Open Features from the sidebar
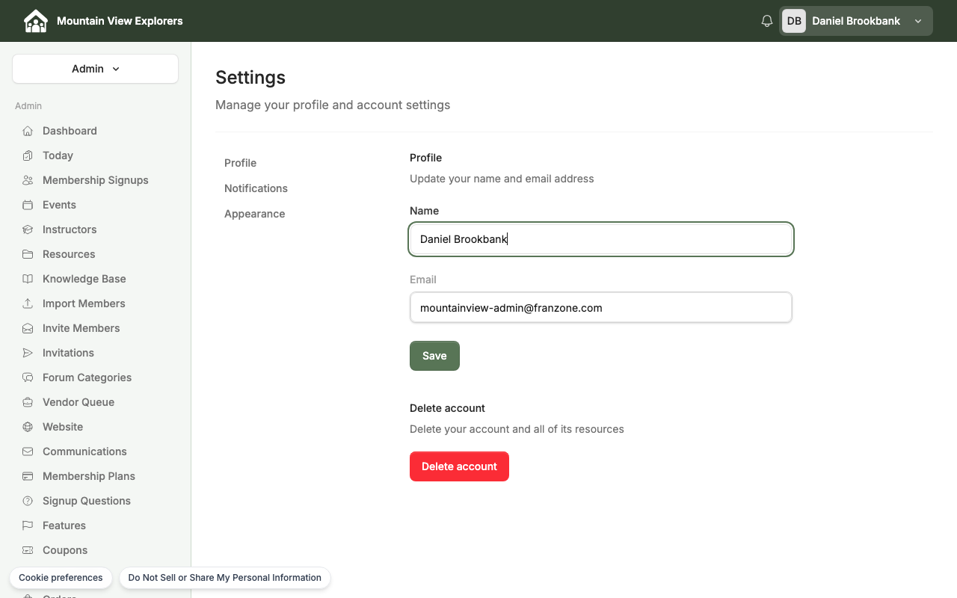Viewport: 957px width, 598px height. (x=64, y=525)
